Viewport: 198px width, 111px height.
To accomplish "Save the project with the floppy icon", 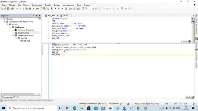I will coord(8,9).
